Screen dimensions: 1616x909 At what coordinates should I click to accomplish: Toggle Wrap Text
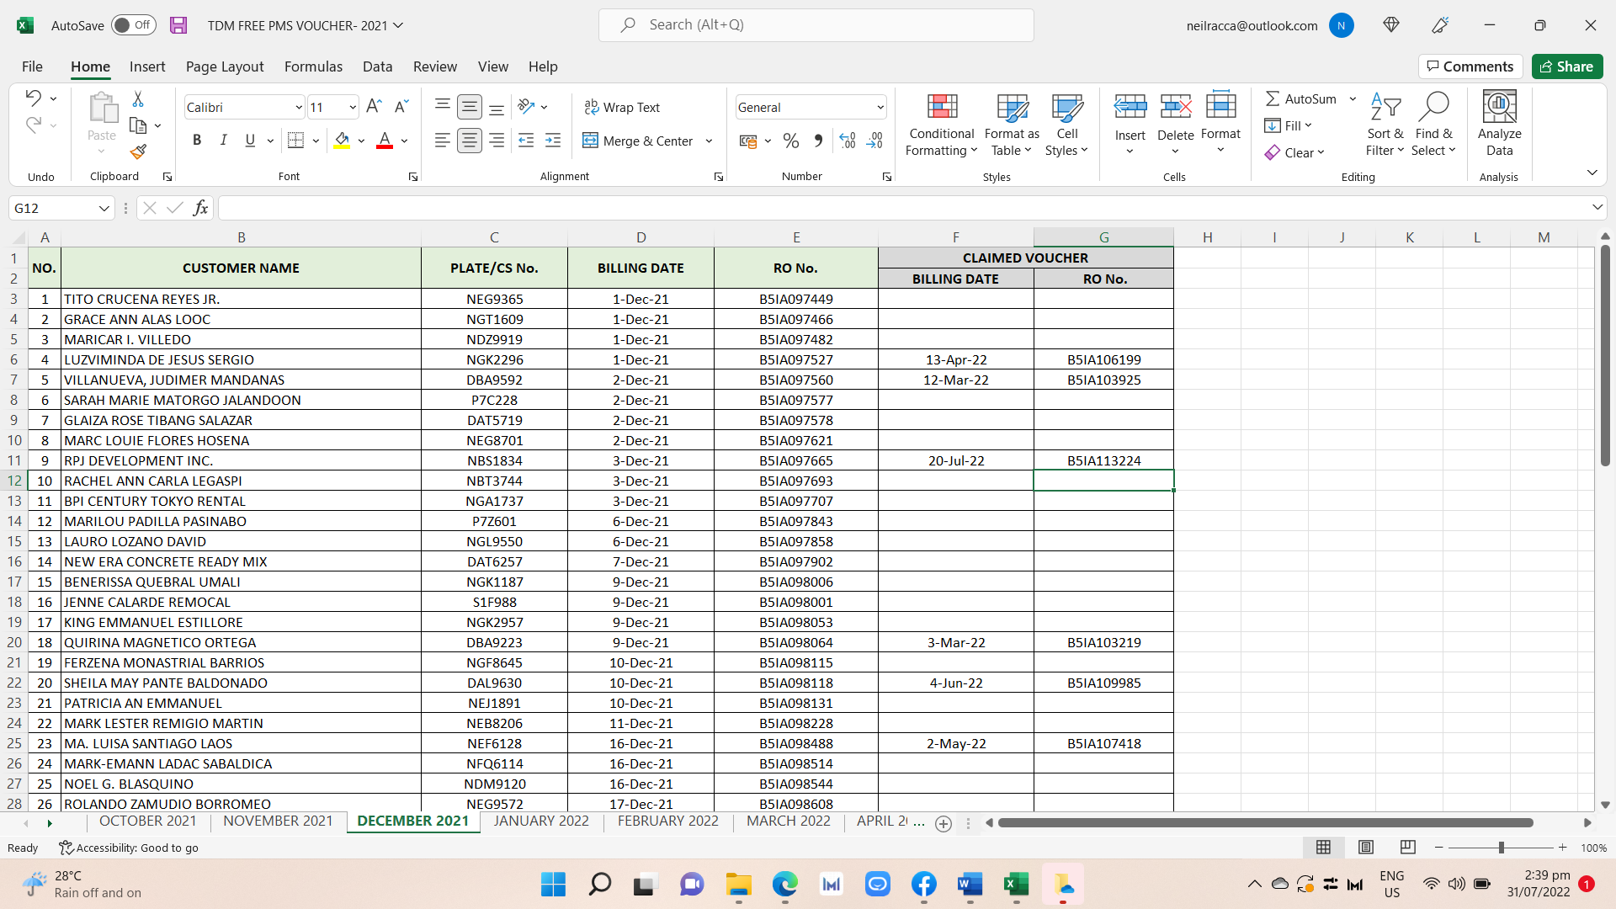[x=623, y=107]
